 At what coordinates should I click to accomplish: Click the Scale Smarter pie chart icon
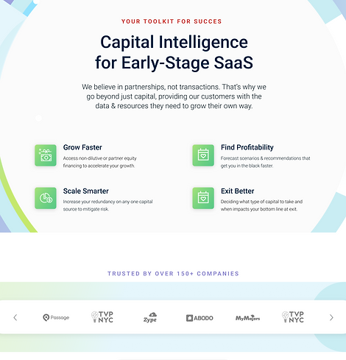[x=46, y=198]
